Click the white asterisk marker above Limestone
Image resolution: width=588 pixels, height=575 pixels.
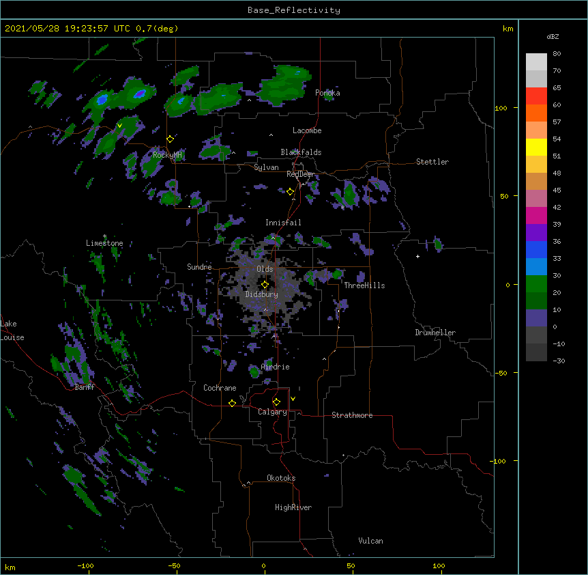pyautogui.click(x=104, y=236)
